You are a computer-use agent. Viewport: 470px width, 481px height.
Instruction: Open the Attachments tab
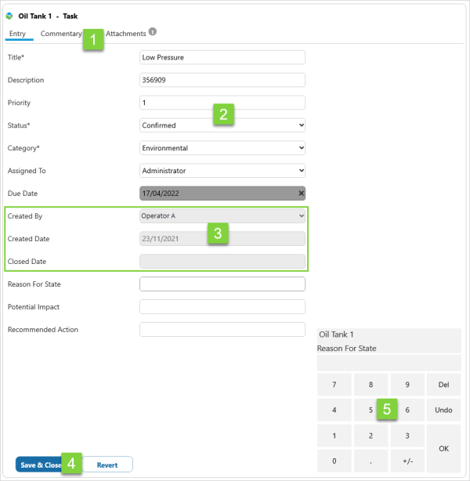coord(125,34)
